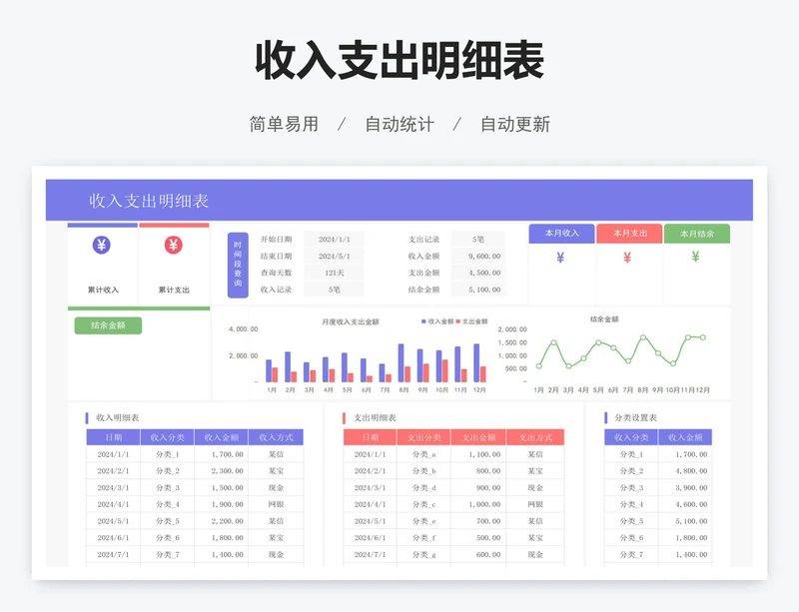
Task: Click the 收入方式 column header
Action: pyautogui.click(x=276, y=437)
